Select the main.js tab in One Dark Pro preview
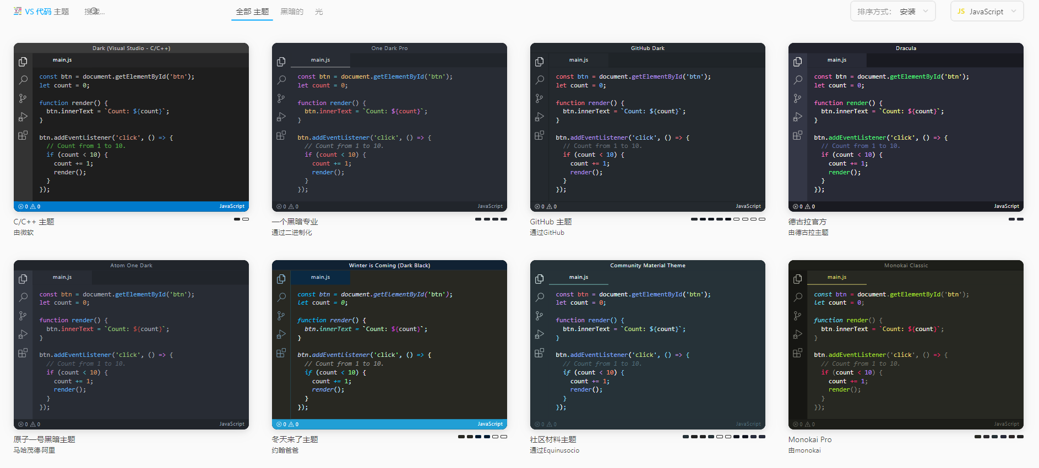 (320, 60)
